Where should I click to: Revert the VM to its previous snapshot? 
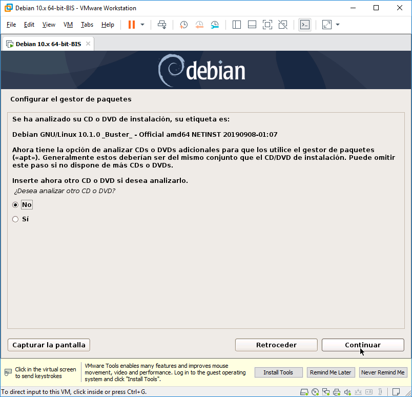[x=199, y=25]
